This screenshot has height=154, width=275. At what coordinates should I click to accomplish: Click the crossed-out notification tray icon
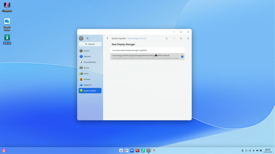point(243,150)
